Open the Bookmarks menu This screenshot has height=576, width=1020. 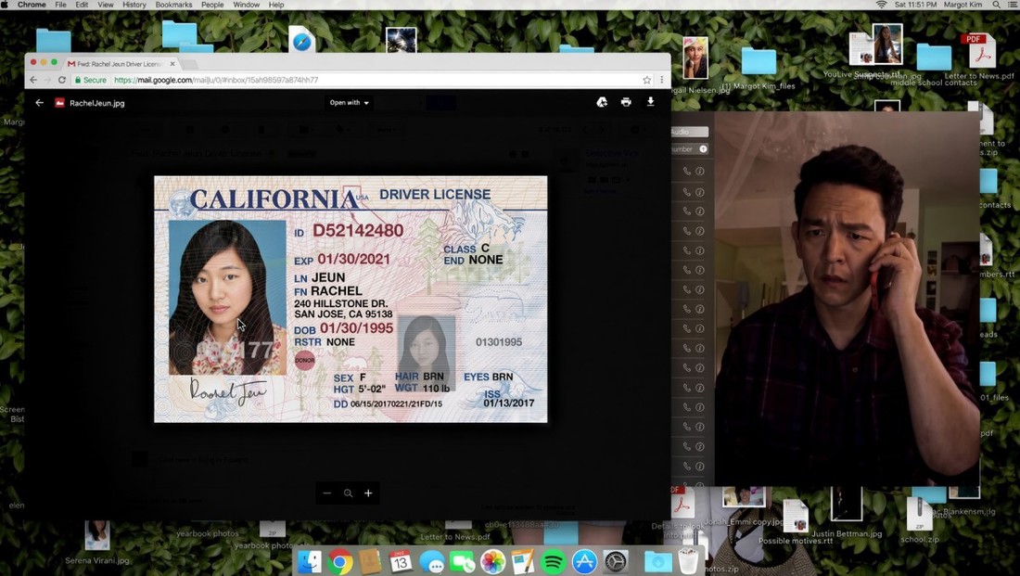coord(173,5)
